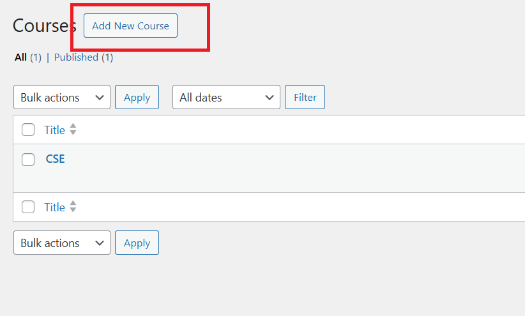The height and width of the screenshot is (316, 525).
Task: Click descending sort arrow beside footer Title
Action: tap(73, 211)
